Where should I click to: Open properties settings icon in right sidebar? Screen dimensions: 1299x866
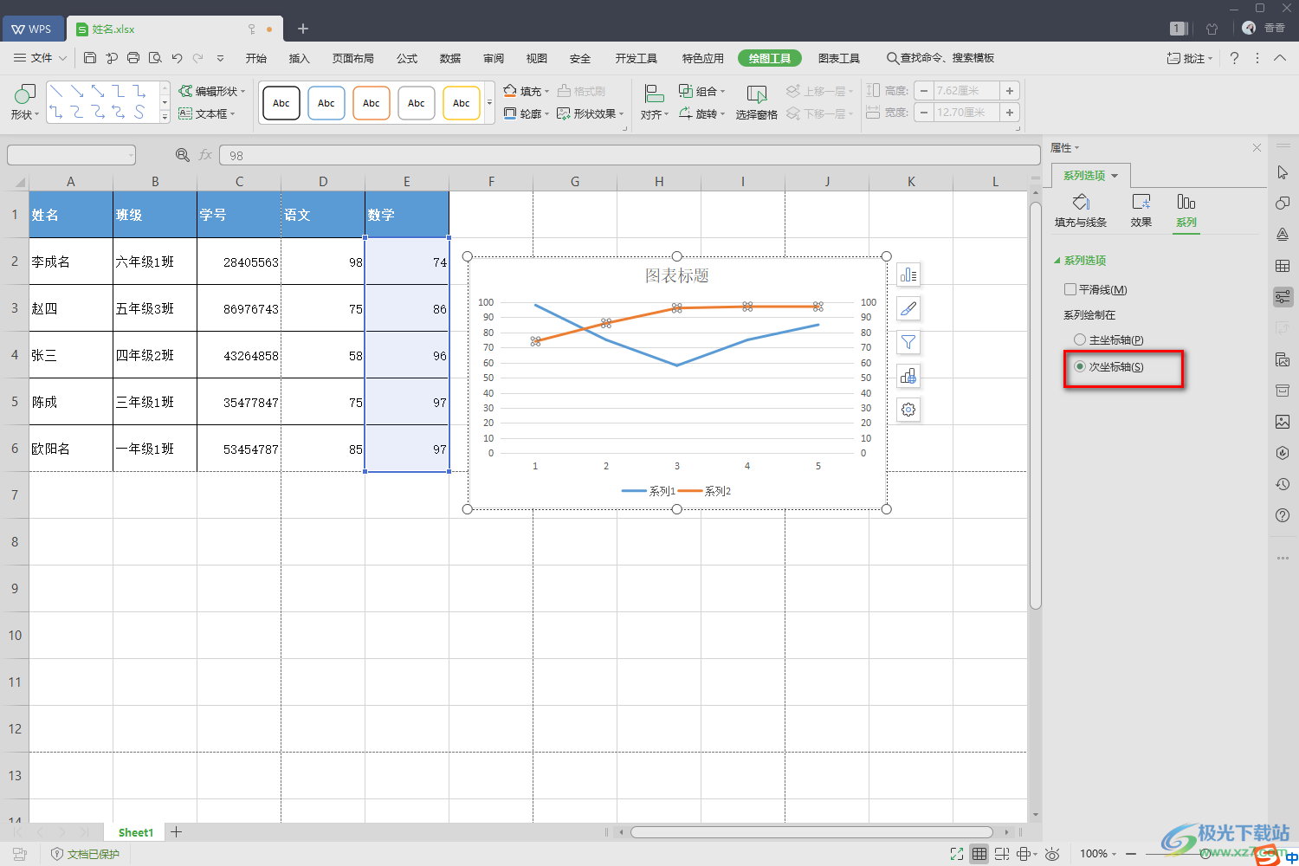tap(1283, 297)
